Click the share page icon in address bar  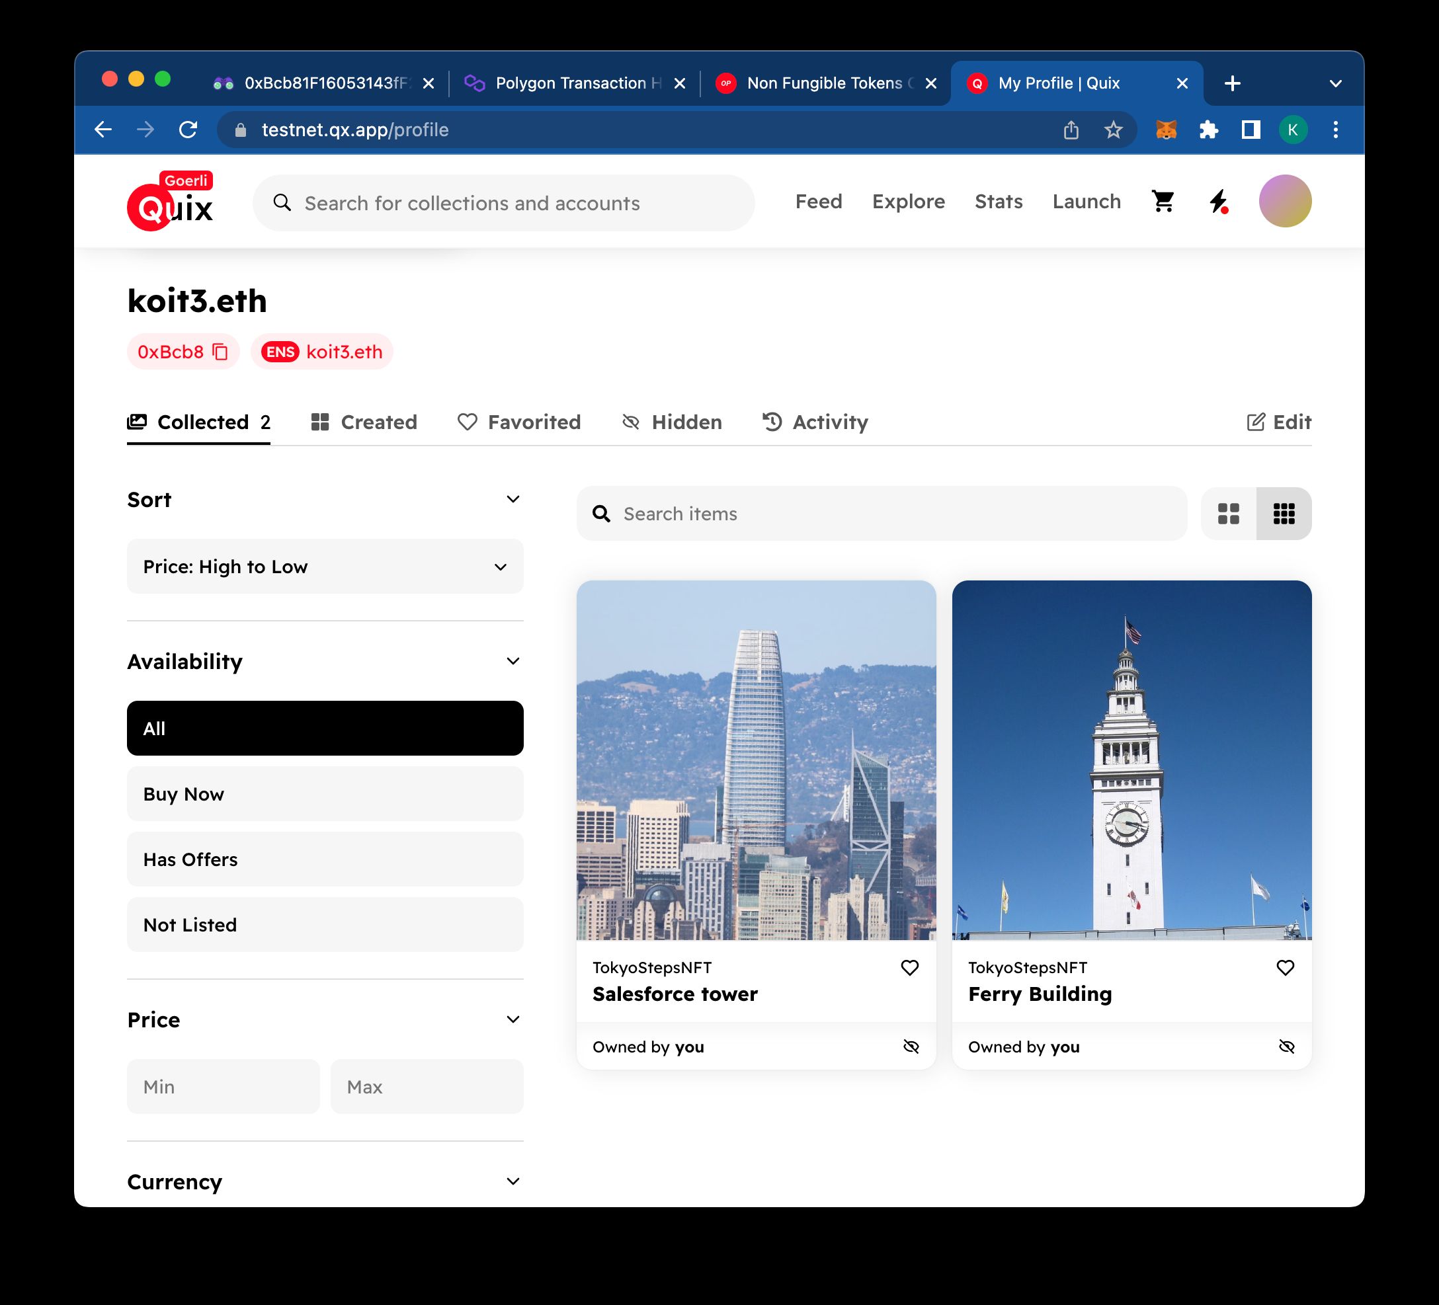pos(1071,130)
